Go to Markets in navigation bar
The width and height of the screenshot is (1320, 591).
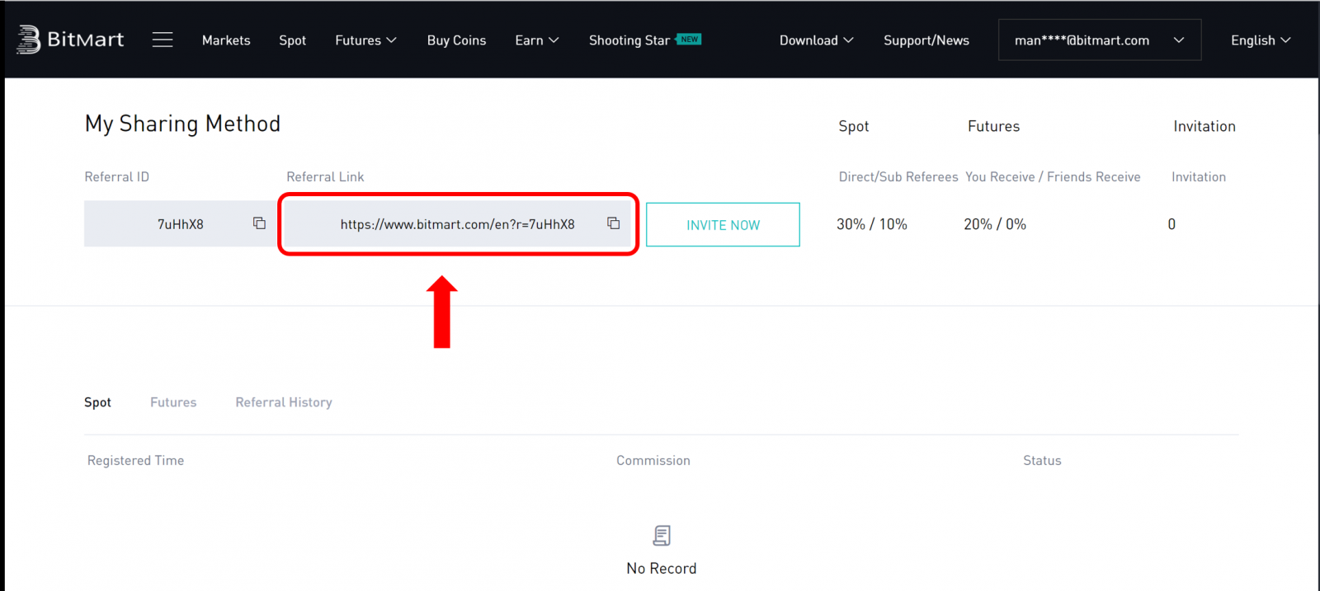226,40
